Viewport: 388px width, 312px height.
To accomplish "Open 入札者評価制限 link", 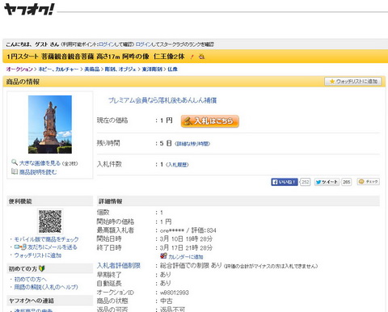I will [x=119, y=265].
